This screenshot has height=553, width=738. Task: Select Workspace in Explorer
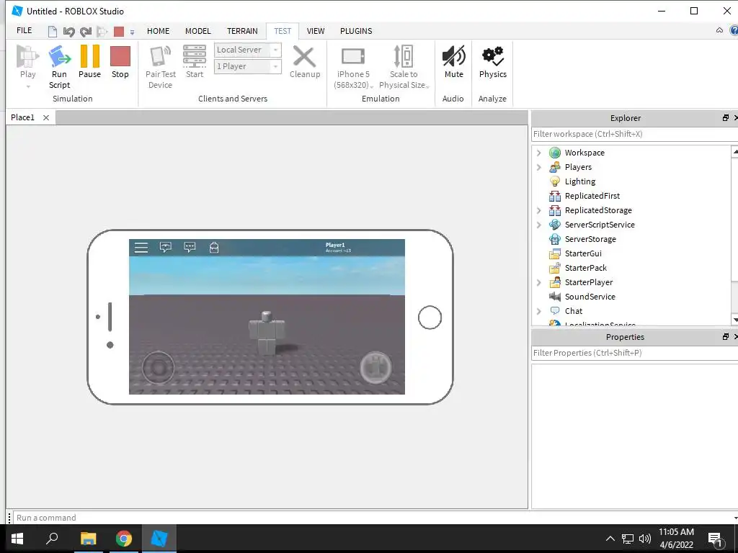tap(584, 153)
